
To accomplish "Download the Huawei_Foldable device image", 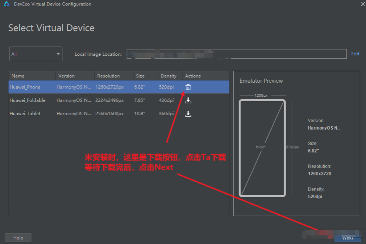I will 188,100.
